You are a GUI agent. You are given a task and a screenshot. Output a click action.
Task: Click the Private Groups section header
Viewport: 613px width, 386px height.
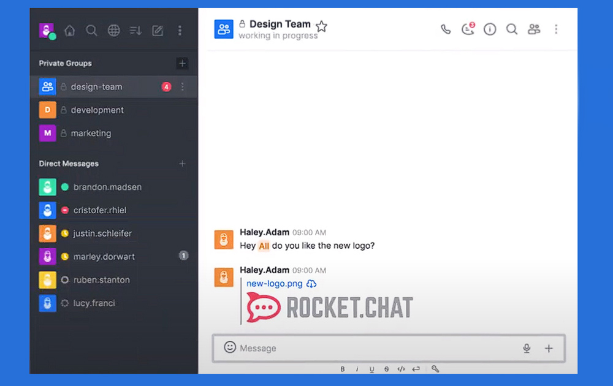coord(66,63)
